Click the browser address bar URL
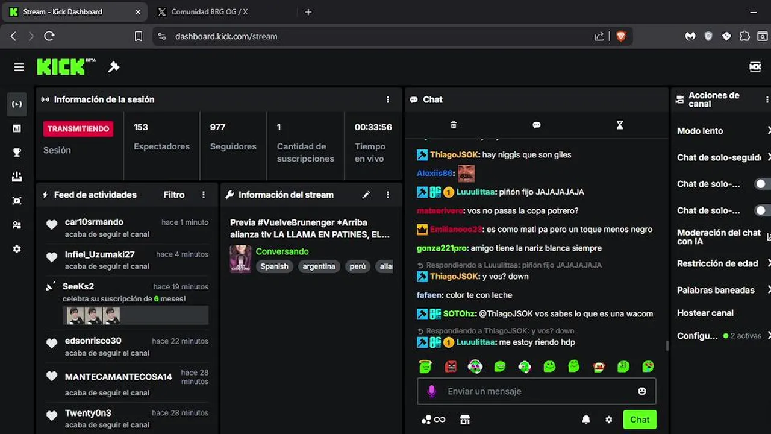This screenshot has width=771, height=434. pyautogui.click(x=226, y=36)
